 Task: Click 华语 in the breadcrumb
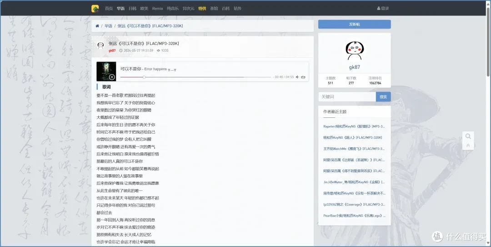108,26
